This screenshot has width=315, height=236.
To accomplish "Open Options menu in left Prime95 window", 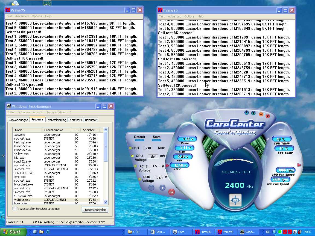I will point(37,16).
